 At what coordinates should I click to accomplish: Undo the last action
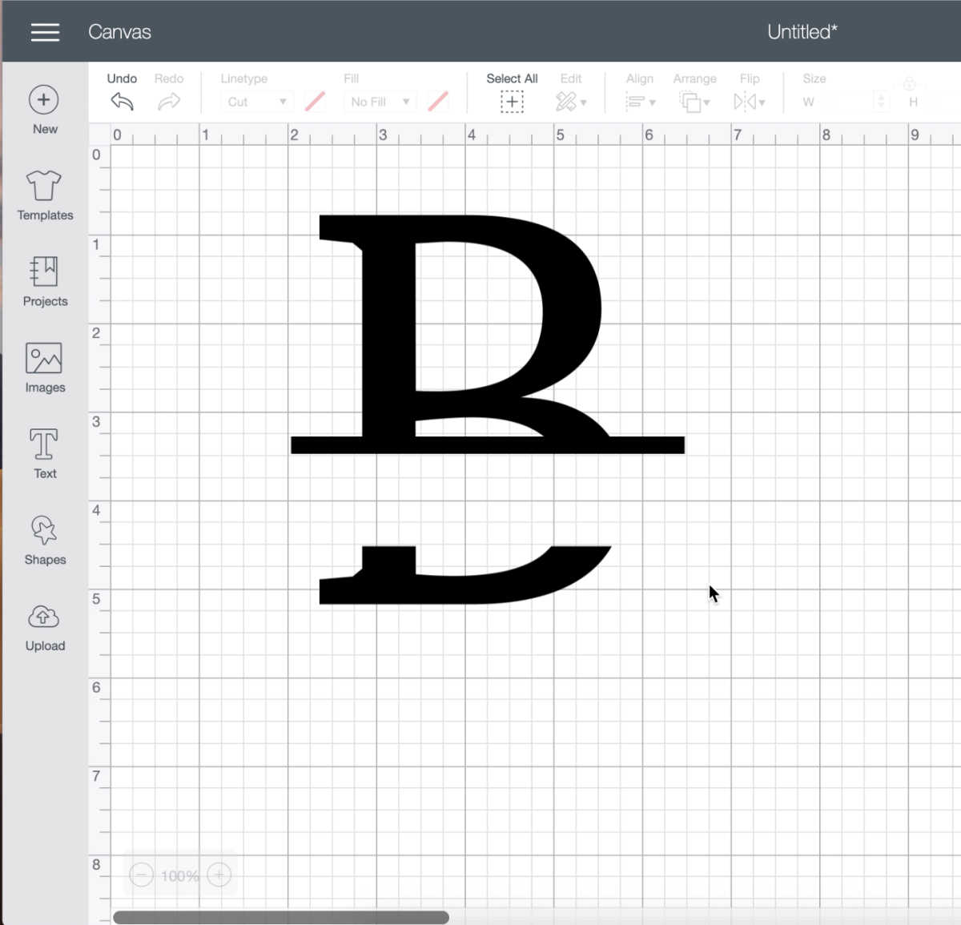[x=122, y=102]
